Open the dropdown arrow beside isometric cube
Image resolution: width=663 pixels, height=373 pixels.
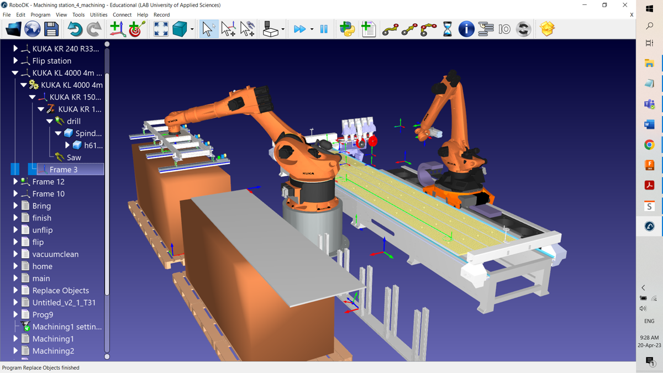(x=192, y=29)
